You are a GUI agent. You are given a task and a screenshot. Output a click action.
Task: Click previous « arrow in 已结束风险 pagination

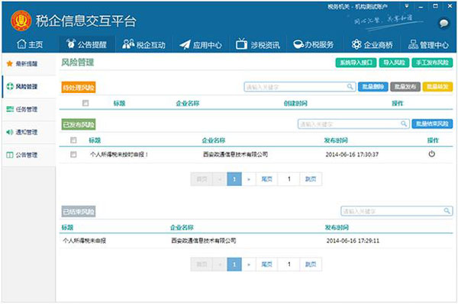pos(220,264)
